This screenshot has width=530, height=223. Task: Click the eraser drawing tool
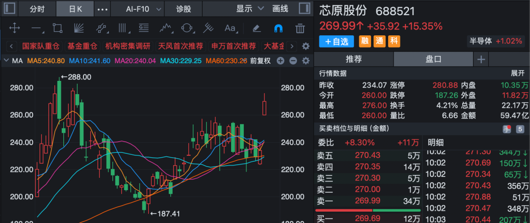point(256,28)
